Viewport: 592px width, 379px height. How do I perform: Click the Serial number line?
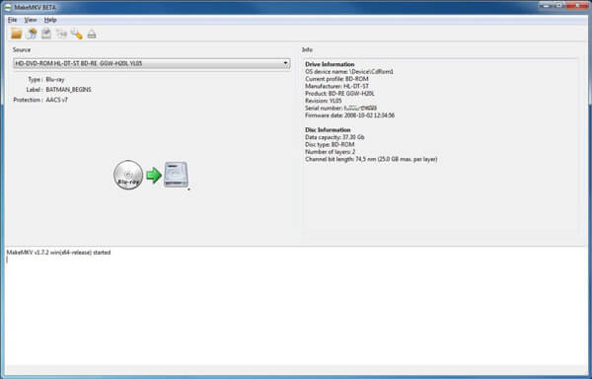[x=341, y=108]
